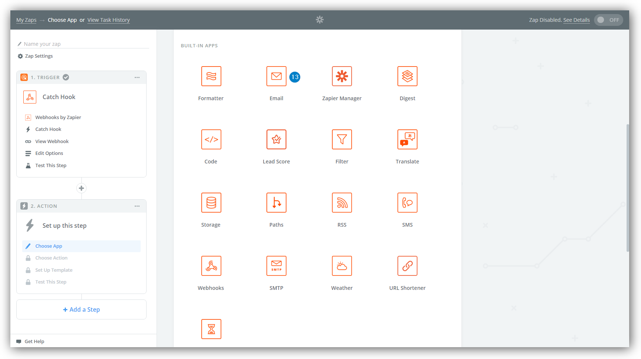Click the Zapier logo in the header
641x359 pixels.
click(x=320, y=20)
